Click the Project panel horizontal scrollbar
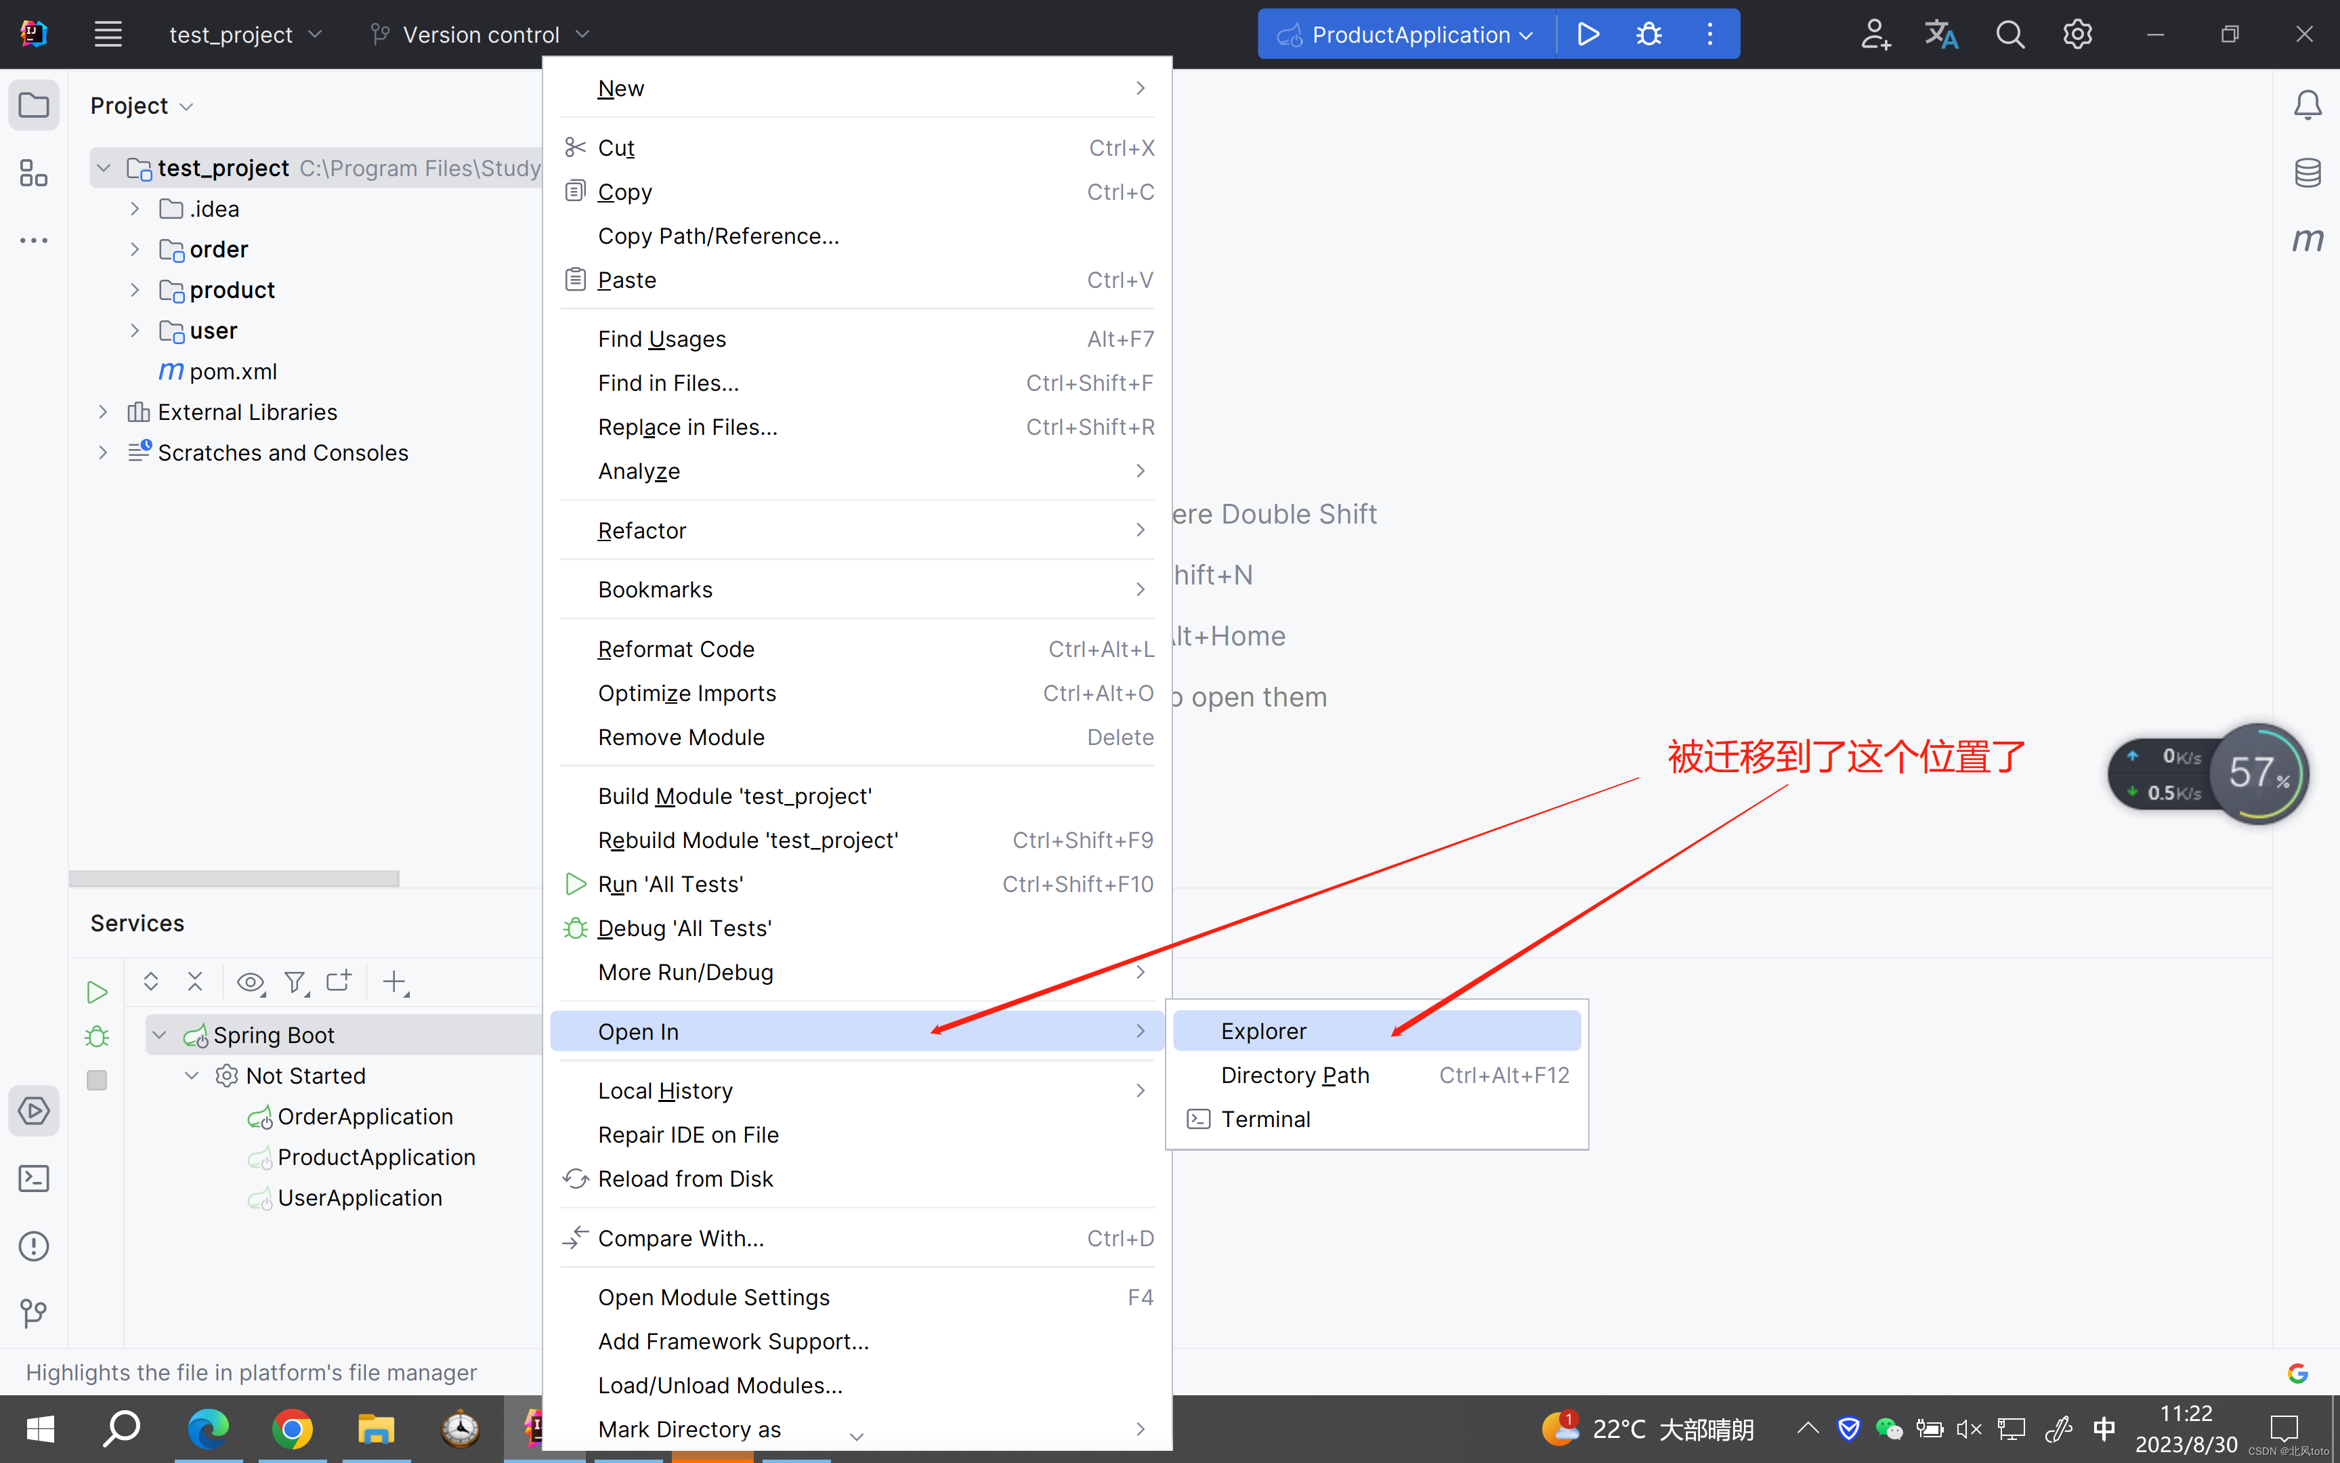Screen dimensions: 2340x1463 tap(234, 878)
